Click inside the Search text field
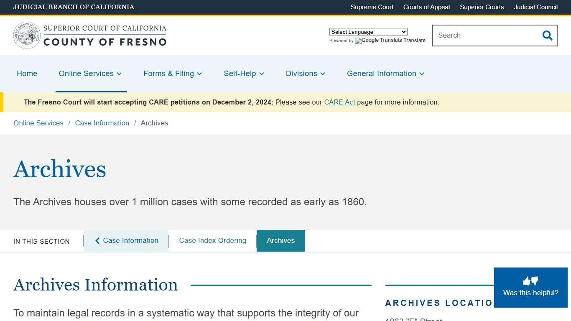 point(485,36)
